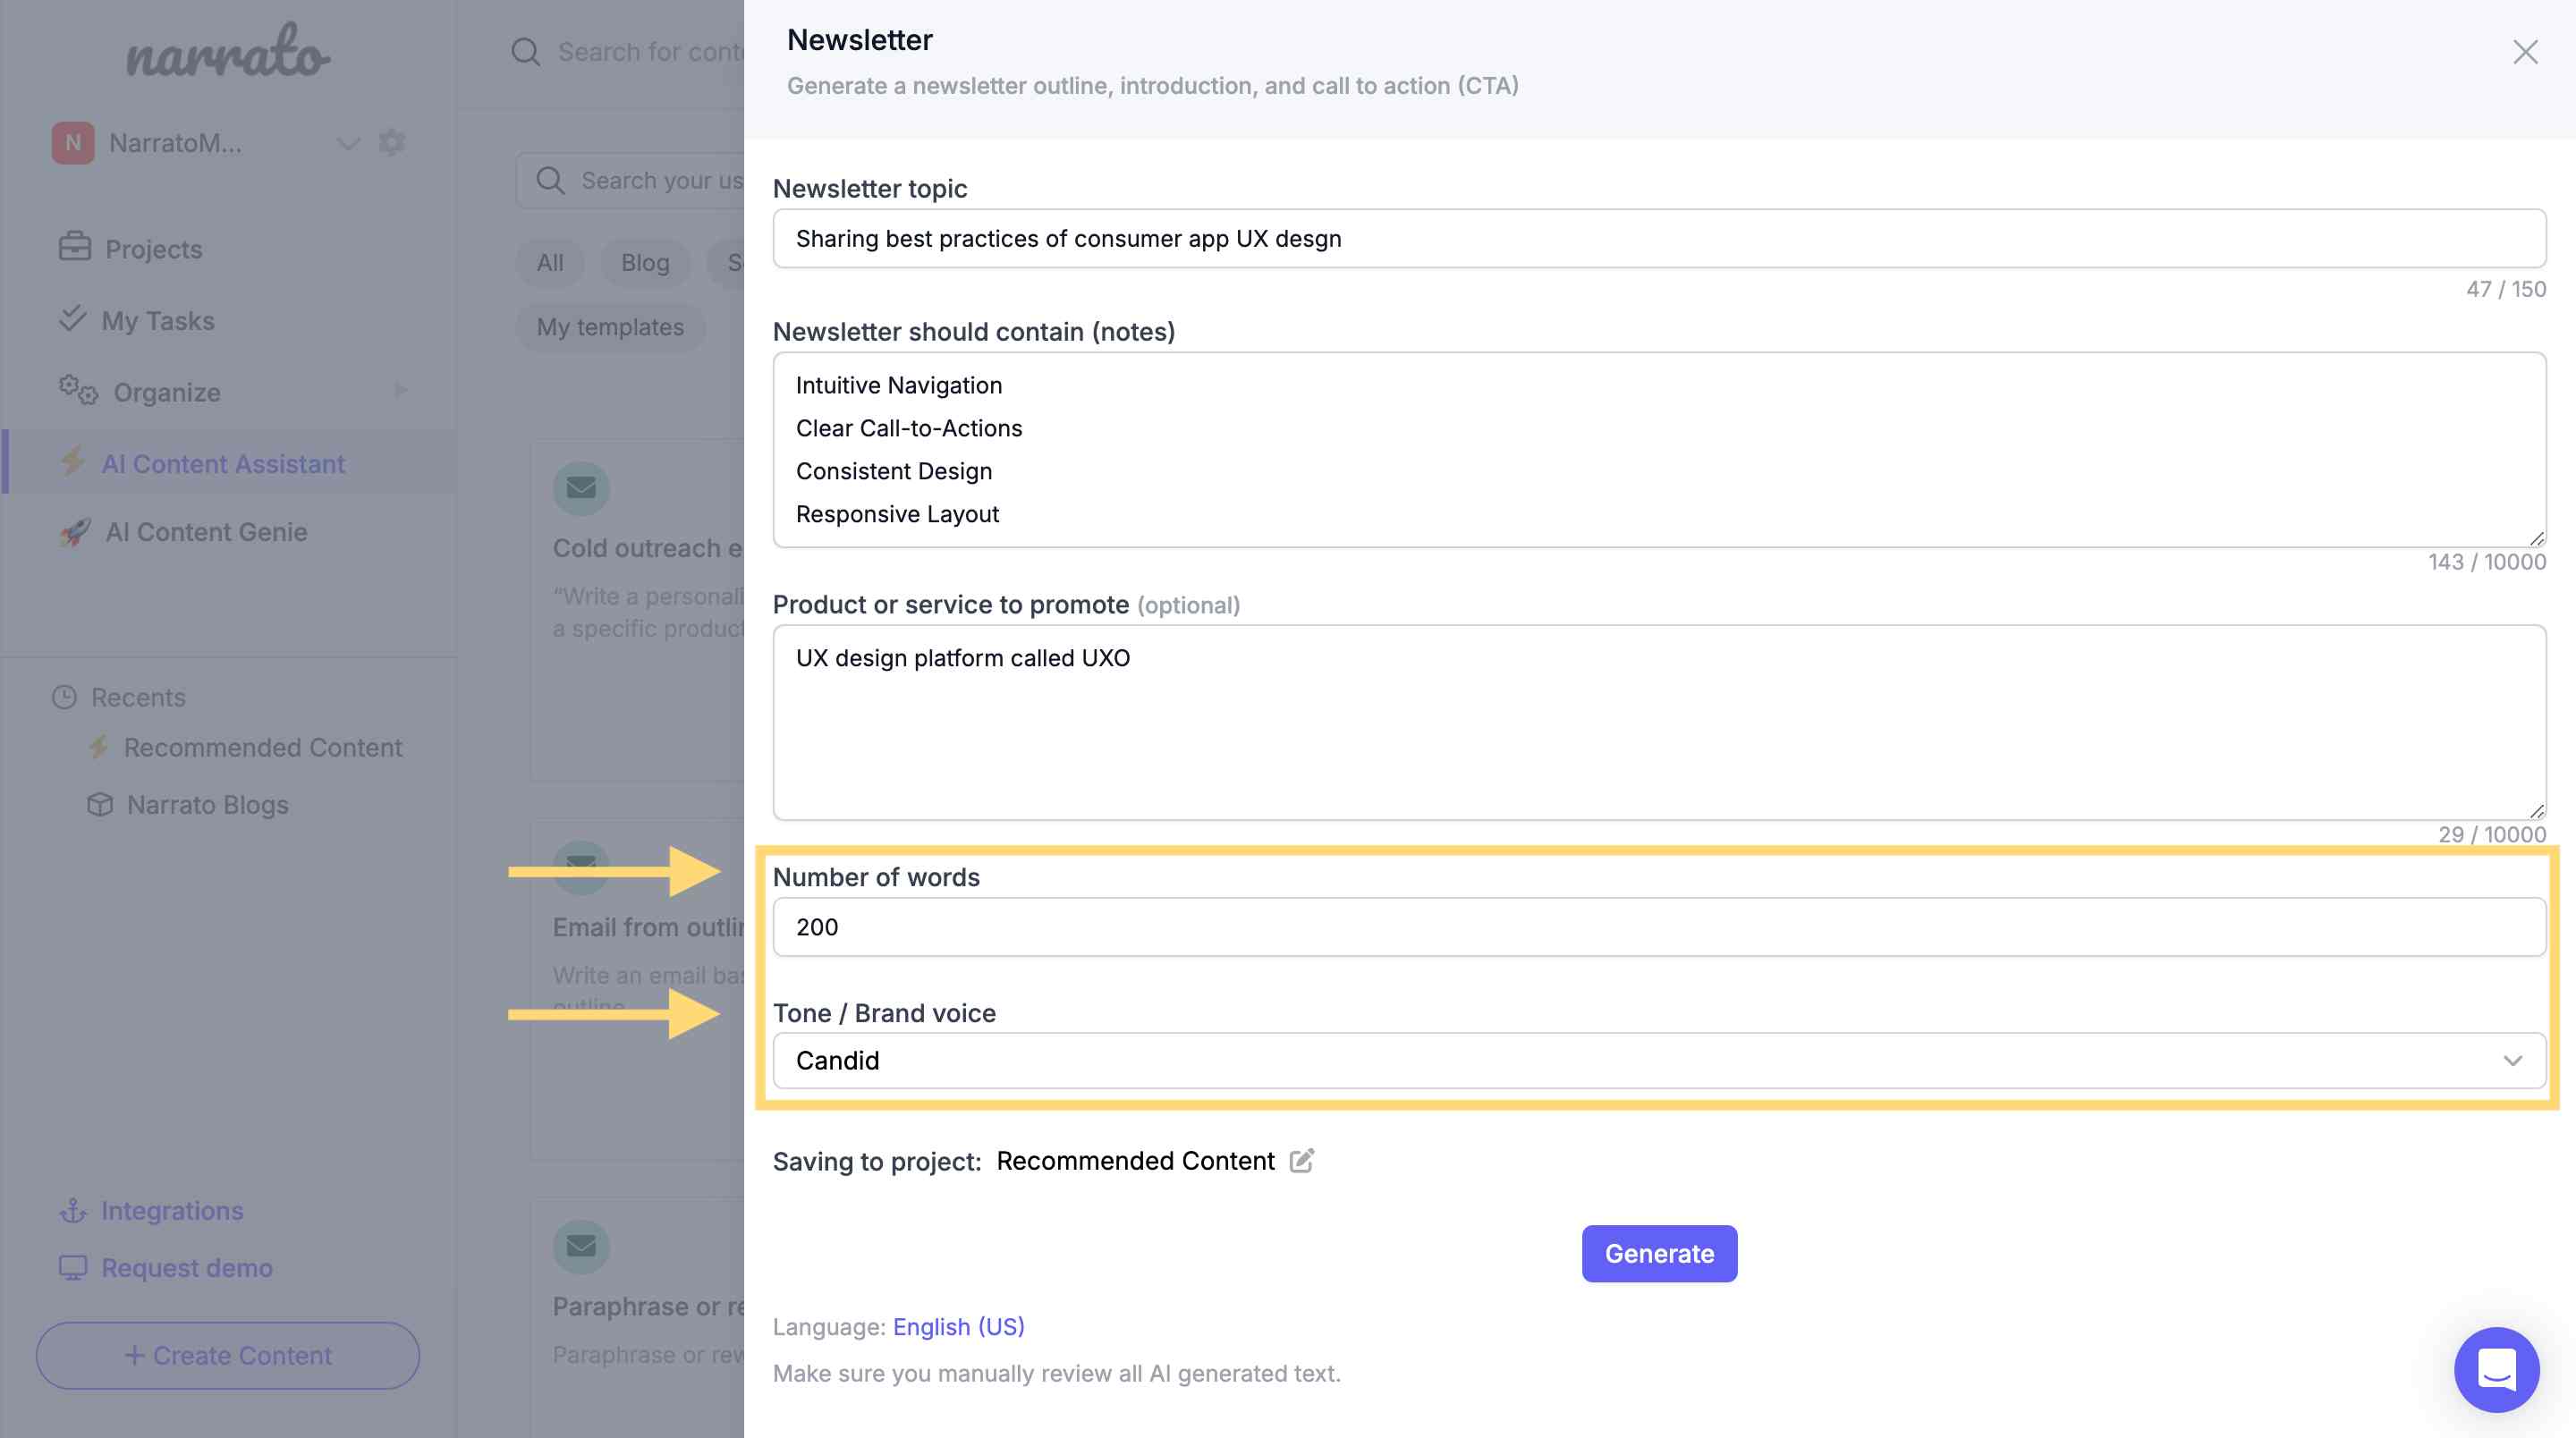2576x1438 pixels.
Task: Open the chat support bubble
Action: [x=2496, y=1369]
